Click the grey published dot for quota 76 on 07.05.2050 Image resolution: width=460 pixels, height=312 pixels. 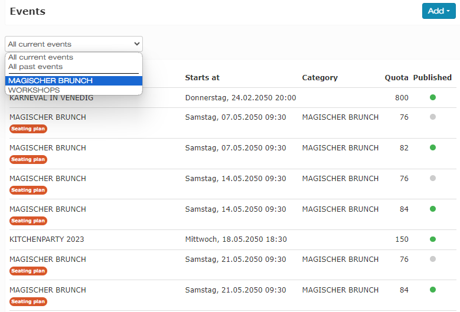click(x=433, y=117)
